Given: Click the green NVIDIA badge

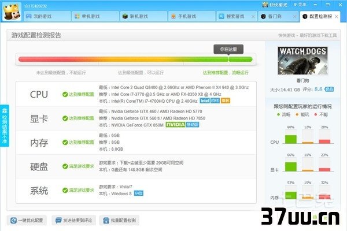Looking at the screenshot, I should click(x=175, y=125).
